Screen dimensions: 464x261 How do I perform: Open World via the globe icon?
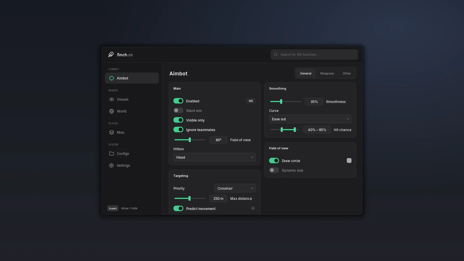tap(111, 111)
